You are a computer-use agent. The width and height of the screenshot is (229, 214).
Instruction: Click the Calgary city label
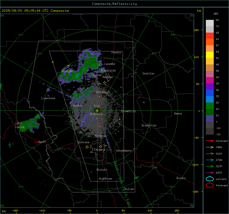[x=99, y=150]
